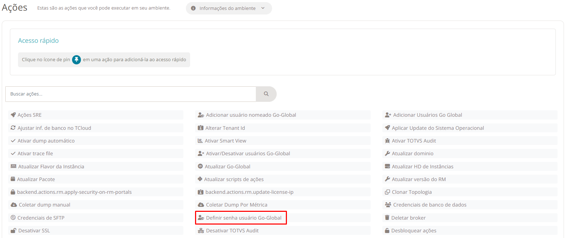Click the checkmark icon beside Ativar dump automático

pyautogui.click(x=13, y=141)
